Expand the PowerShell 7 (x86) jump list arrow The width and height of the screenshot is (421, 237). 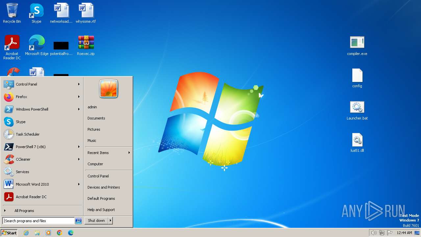(79, 147)
